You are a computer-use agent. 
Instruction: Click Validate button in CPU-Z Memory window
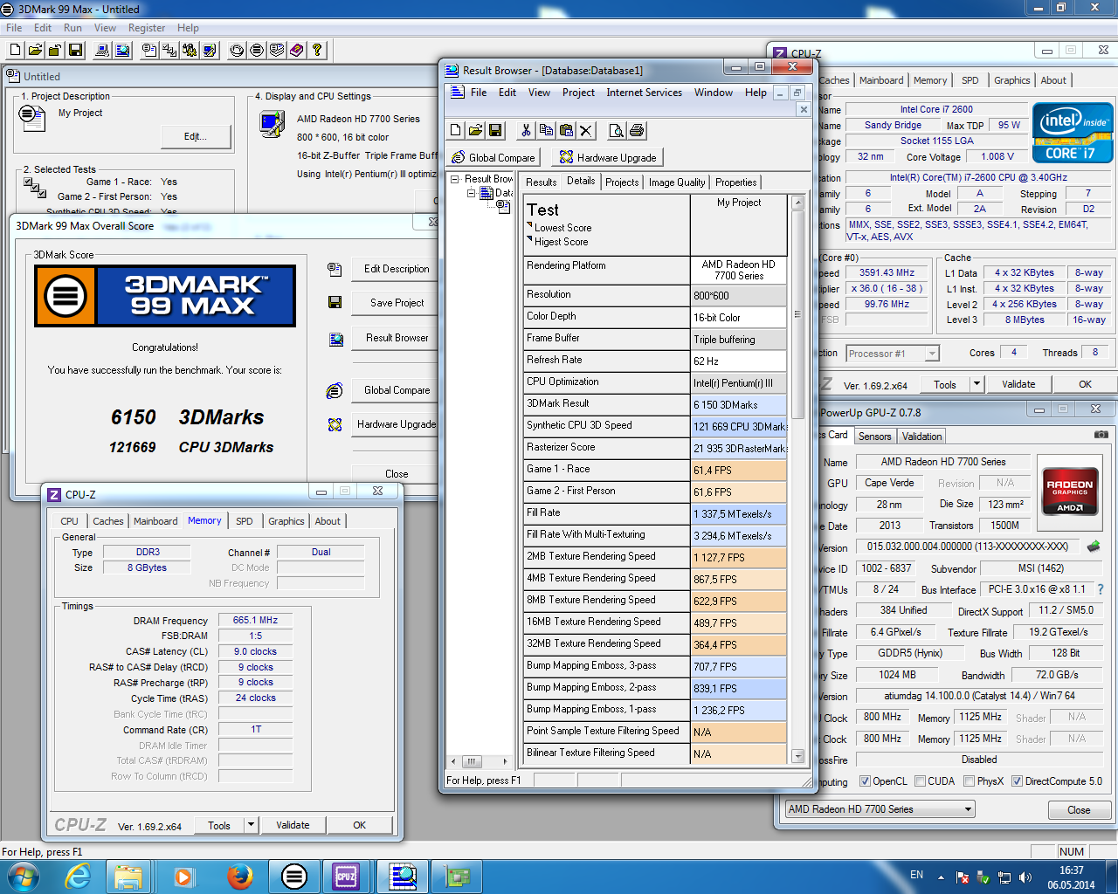pos(293,825)
